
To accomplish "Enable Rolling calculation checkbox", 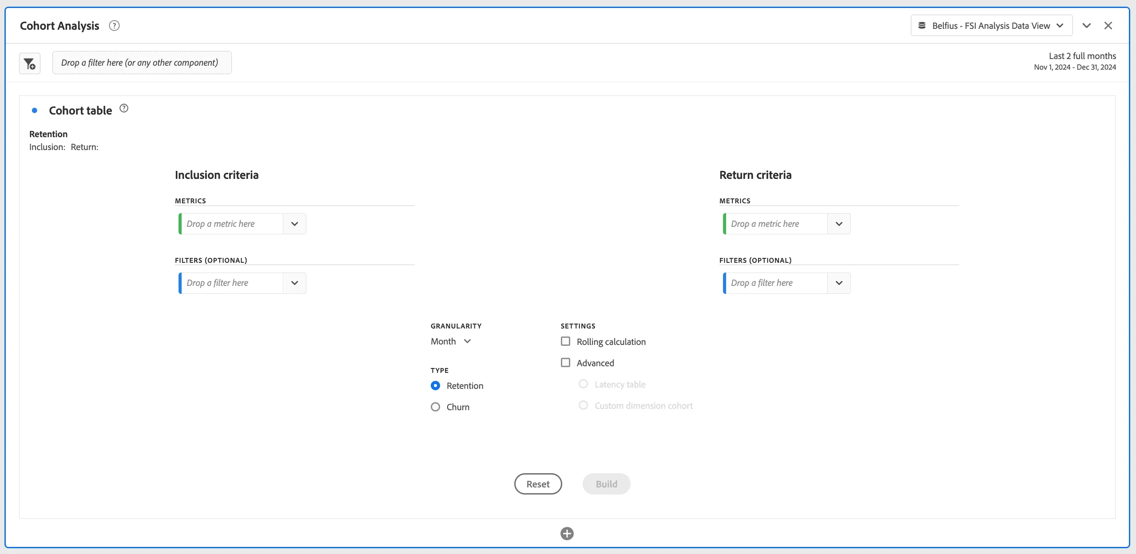I will 565,341.
